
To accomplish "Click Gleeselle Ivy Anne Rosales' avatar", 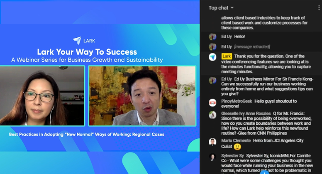I will click(x=212, y=114).
